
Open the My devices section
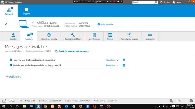point(9,11)
